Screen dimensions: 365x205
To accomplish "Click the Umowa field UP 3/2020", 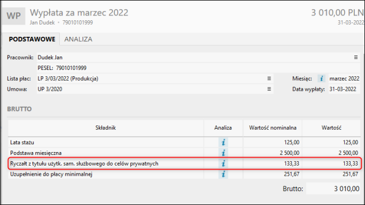I will point(155,89).
